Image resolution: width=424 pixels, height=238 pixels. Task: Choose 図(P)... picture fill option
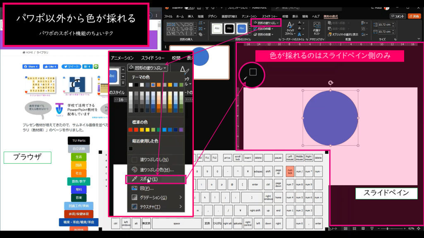point(156,188)
